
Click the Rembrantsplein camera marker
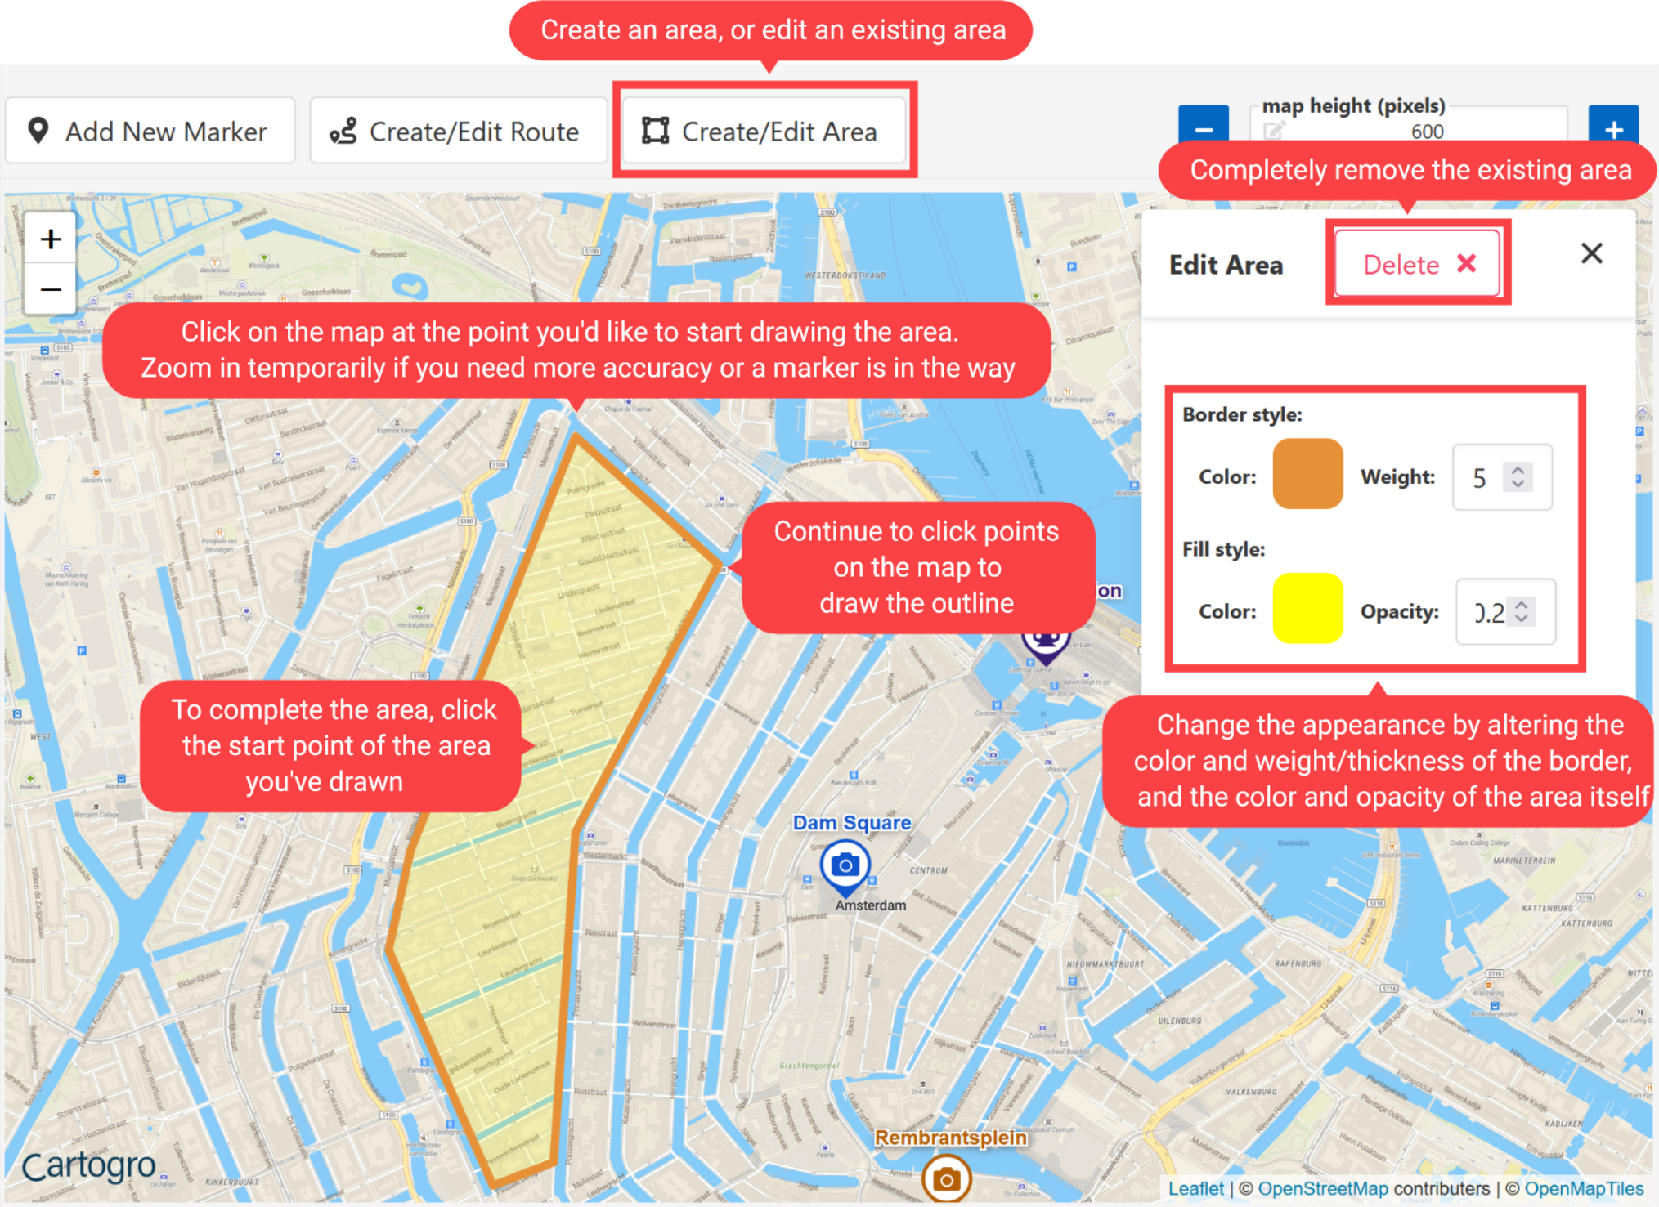click(x=947, y=1178)
